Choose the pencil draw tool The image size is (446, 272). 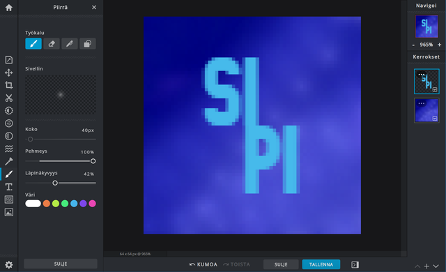tap(70, 44)
